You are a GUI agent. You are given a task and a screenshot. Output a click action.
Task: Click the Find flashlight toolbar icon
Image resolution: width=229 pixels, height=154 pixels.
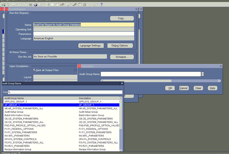pyautogui.click(x=8, y=5)
